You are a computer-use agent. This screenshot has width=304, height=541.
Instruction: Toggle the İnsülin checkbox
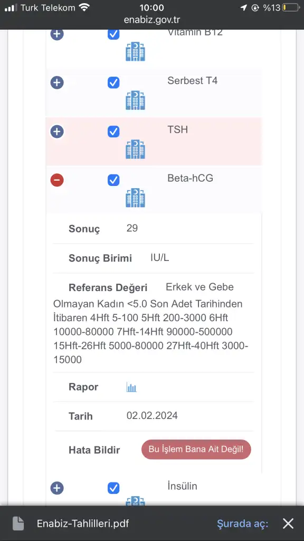coord(113,488)
